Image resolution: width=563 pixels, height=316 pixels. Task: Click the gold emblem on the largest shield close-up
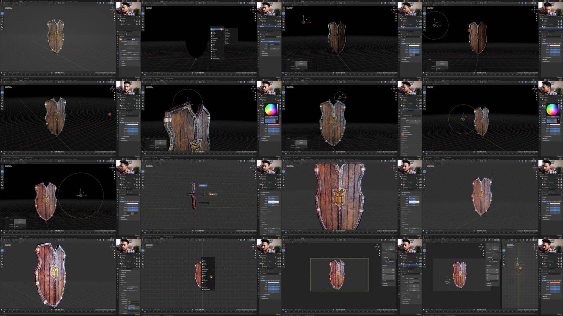pyautogui.click(x=339, y=197)
